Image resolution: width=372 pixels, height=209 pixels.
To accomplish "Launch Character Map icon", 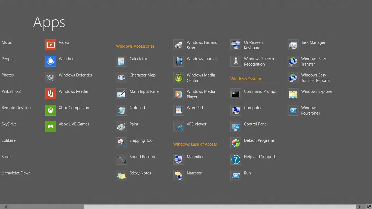I will click(121, 78).
